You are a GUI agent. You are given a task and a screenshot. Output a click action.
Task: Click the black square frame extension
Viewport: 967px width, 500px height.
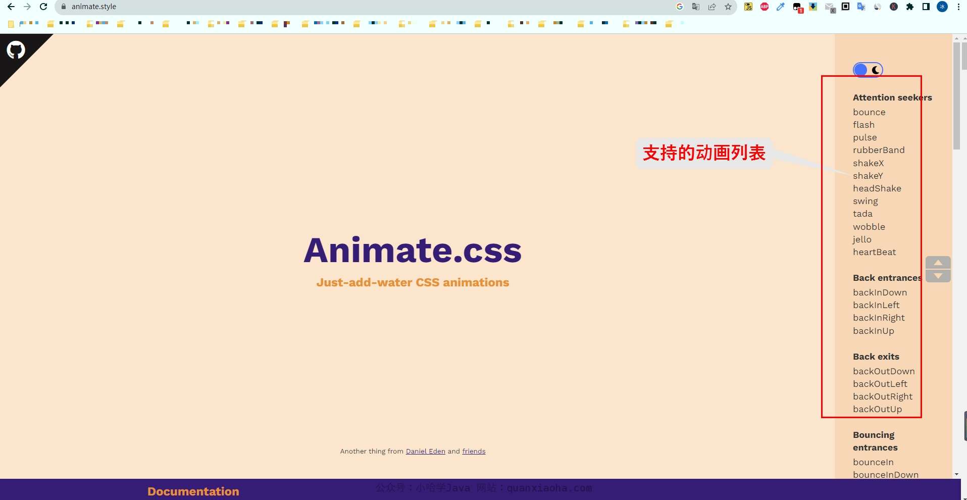click(845, 7)
